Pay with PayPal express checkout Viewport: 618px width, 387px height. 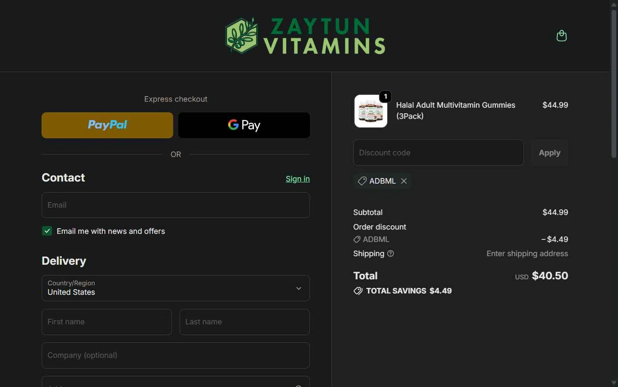(107, 125)
